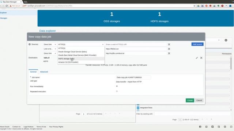Click the browser address bar
The image size is (234, 131).
(102, 6)
